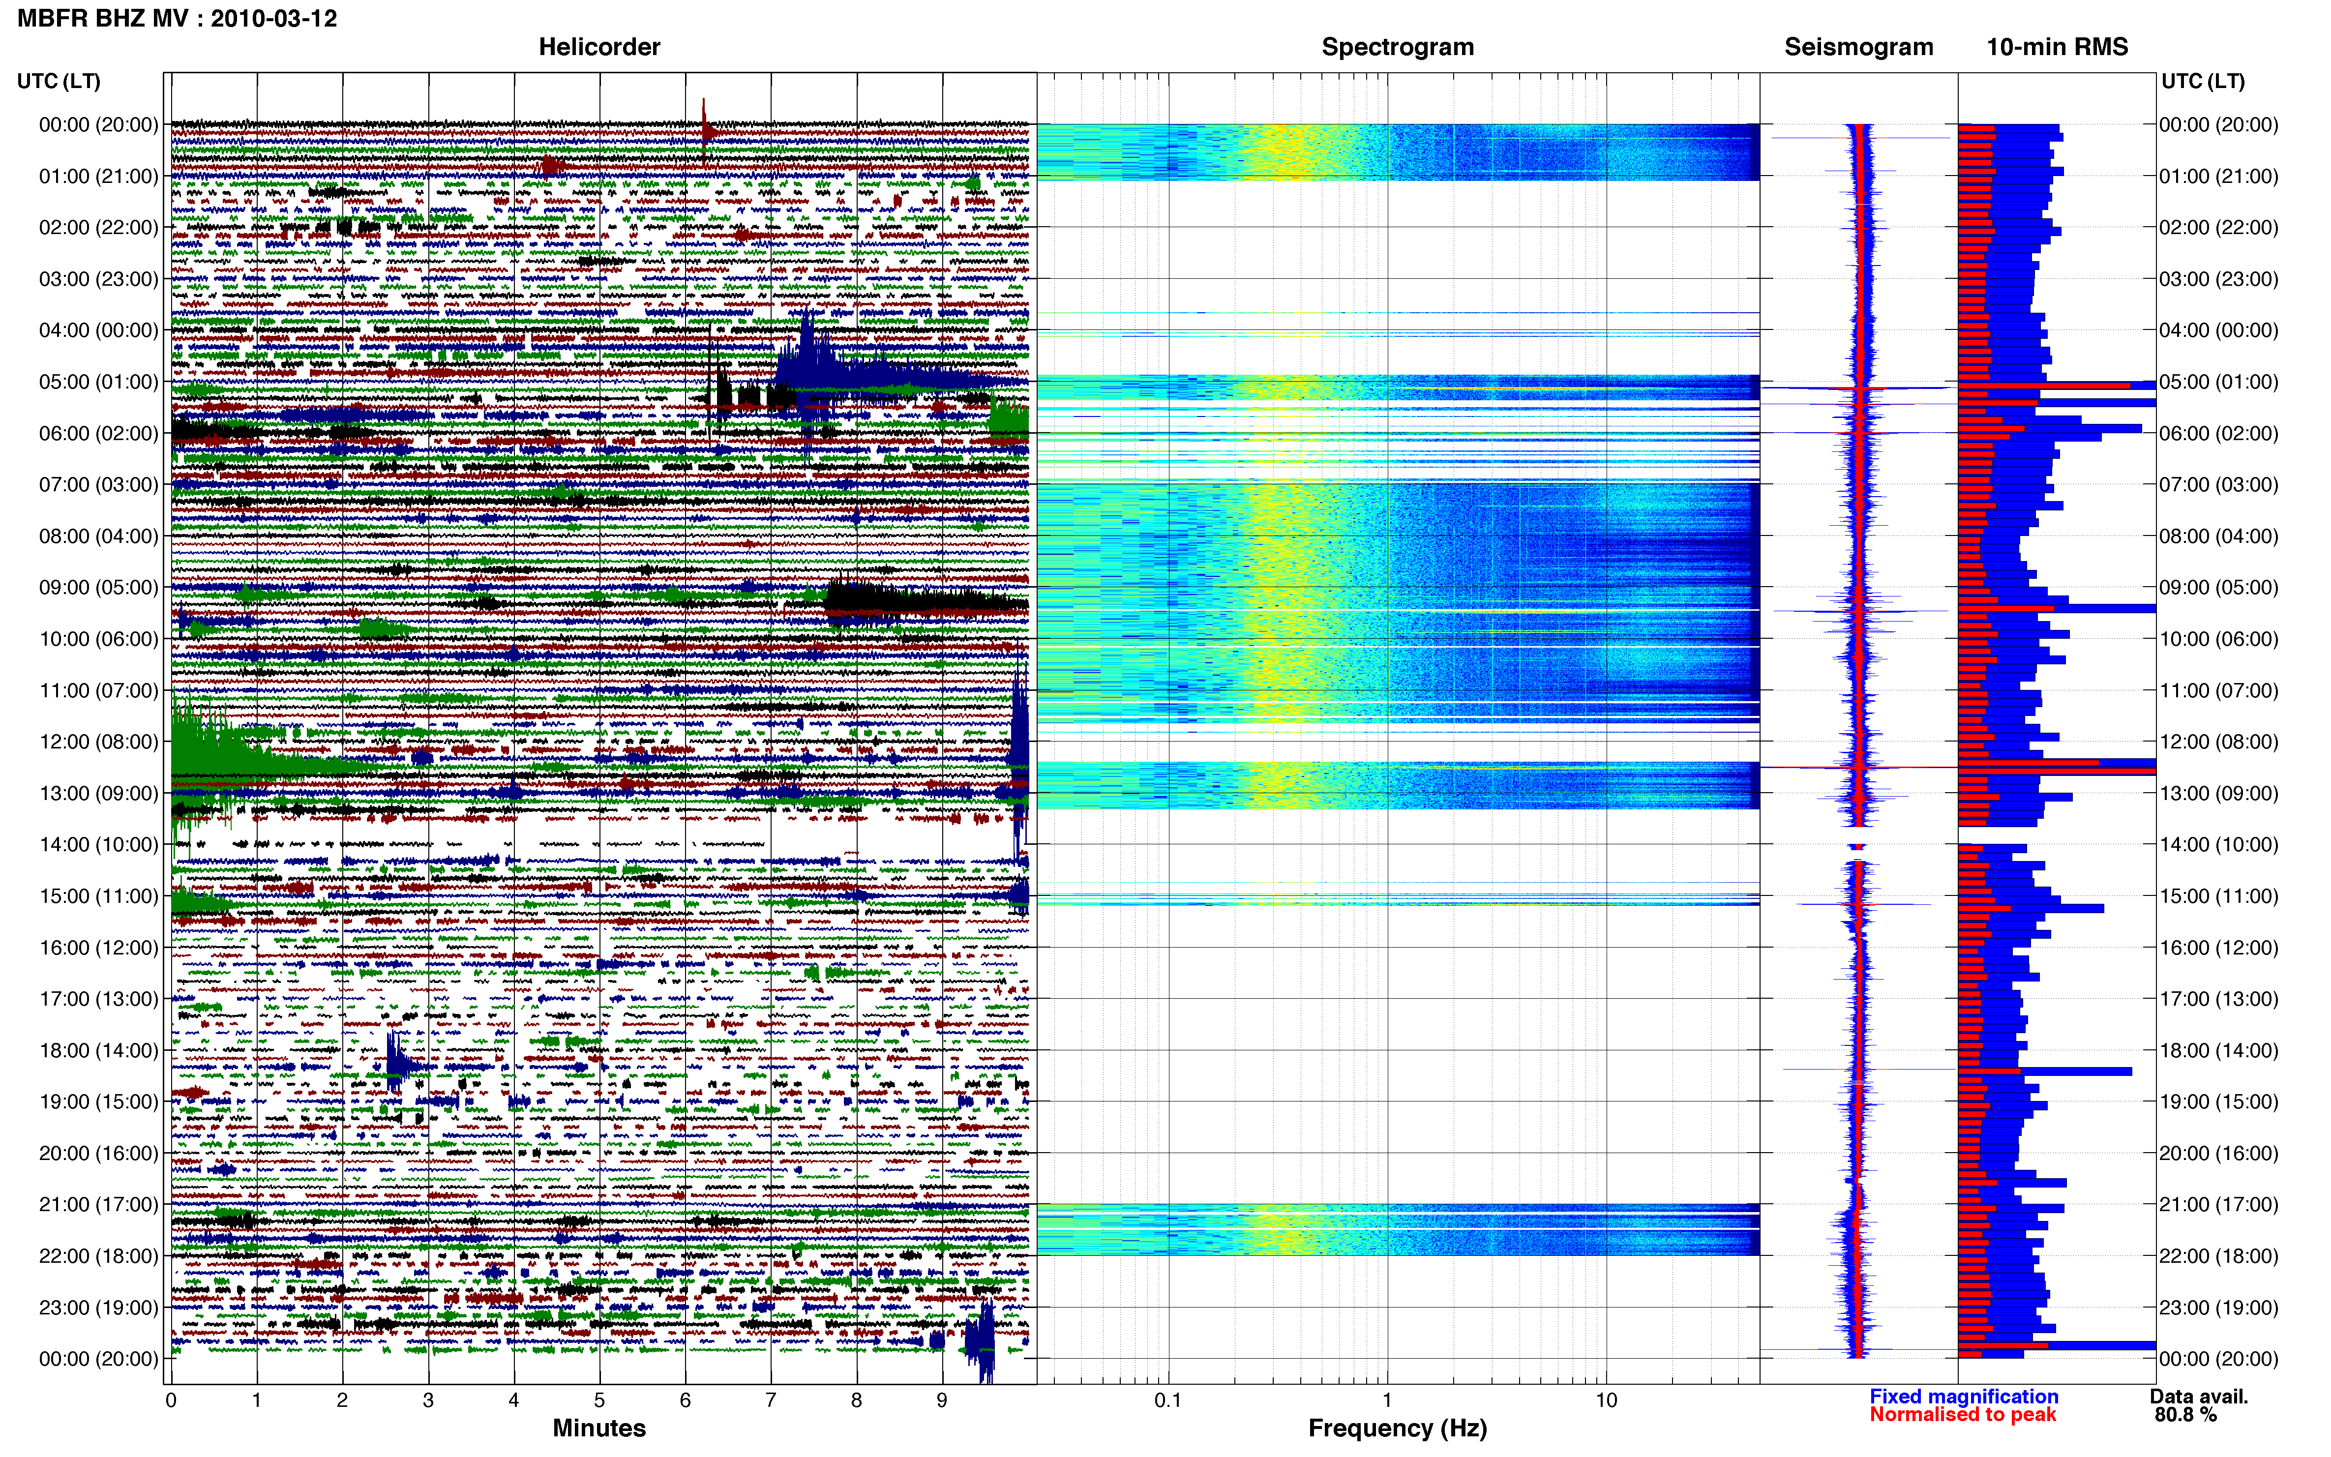Click minutes tick label '8' under helicorder
2331x1457 pixels.
(x=857, y=1400)
